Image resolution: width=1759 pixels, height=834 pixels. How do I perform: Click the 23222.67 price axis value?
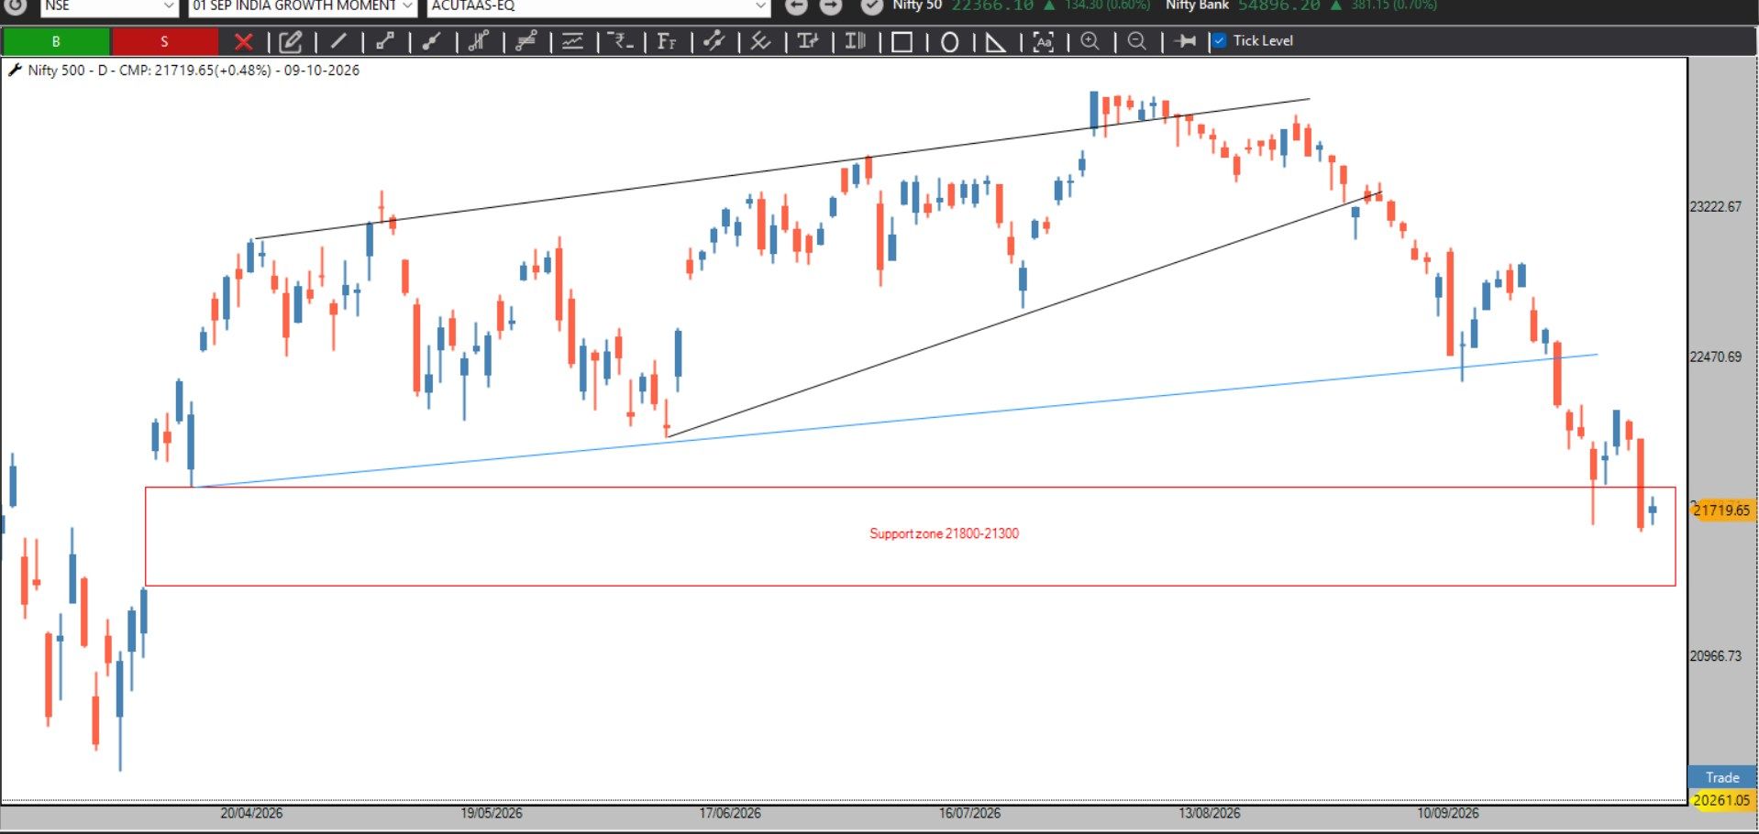click(1716, 207)
